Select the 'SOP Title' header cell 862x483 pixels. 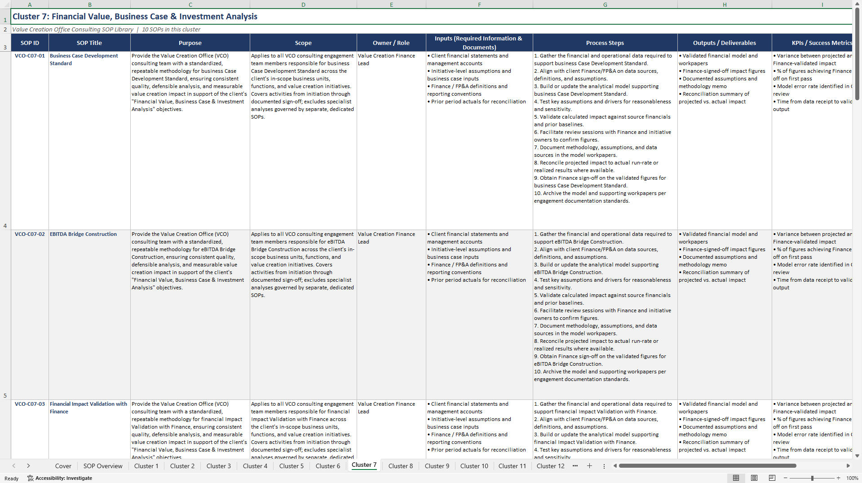[x=89, y=43]
